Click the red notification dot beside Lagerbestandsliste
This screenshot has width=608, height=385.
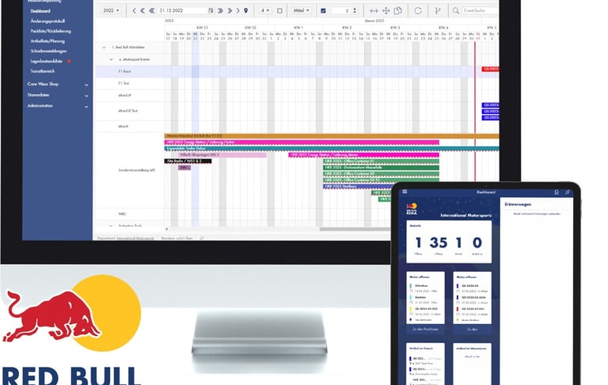pos(69,61)
